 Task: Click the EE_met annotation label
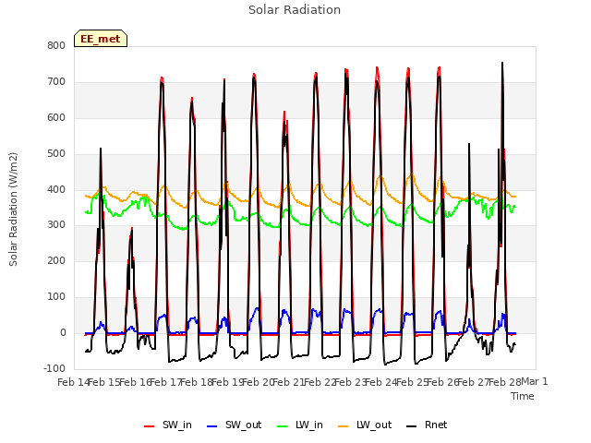pos(101,39)
